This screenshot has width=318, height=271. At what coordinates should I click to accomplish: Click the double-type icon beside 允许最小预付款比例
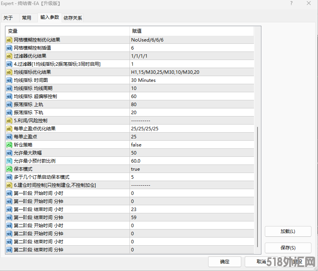(9, 161)
